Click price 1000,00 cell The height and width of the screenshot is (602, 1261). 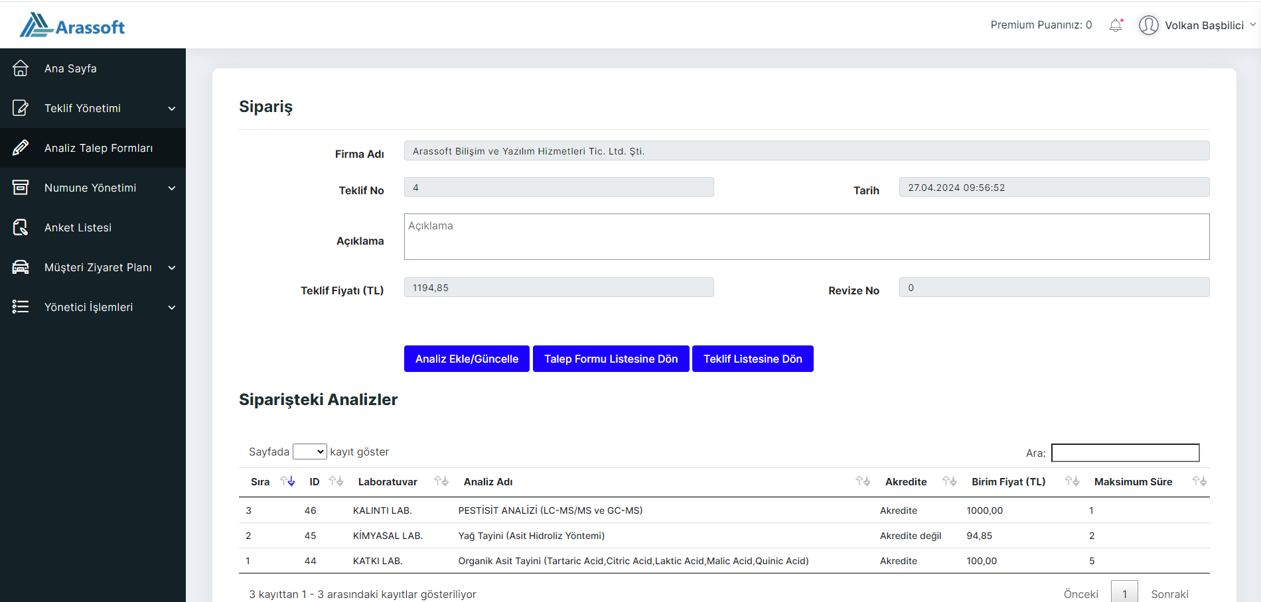pos(984,511)
